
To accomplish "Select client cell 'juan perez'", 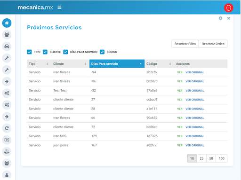I will coord(61,145).
